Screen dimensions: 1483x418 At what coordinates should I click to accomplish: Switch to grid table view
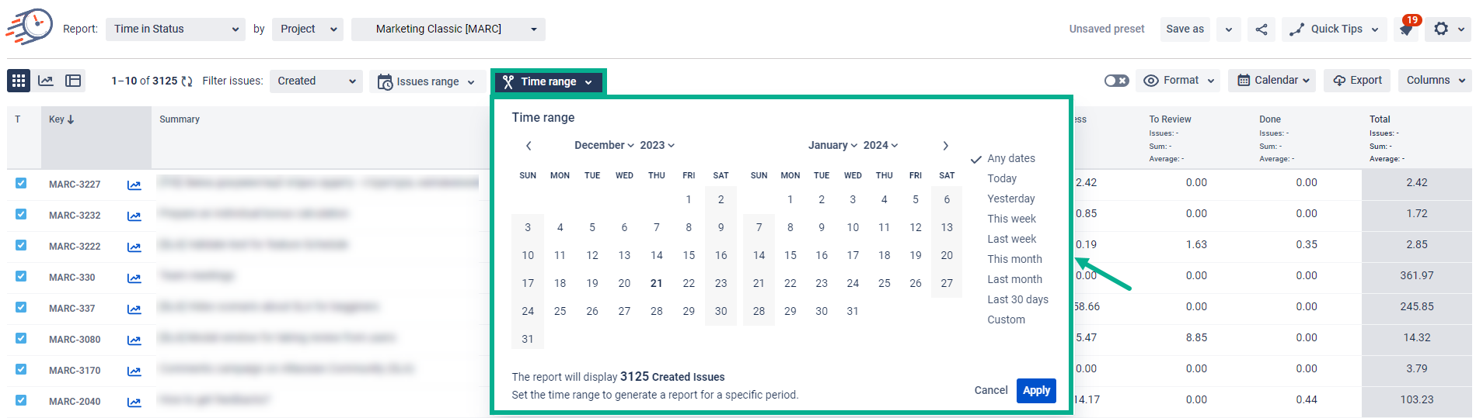coord(19,81)
